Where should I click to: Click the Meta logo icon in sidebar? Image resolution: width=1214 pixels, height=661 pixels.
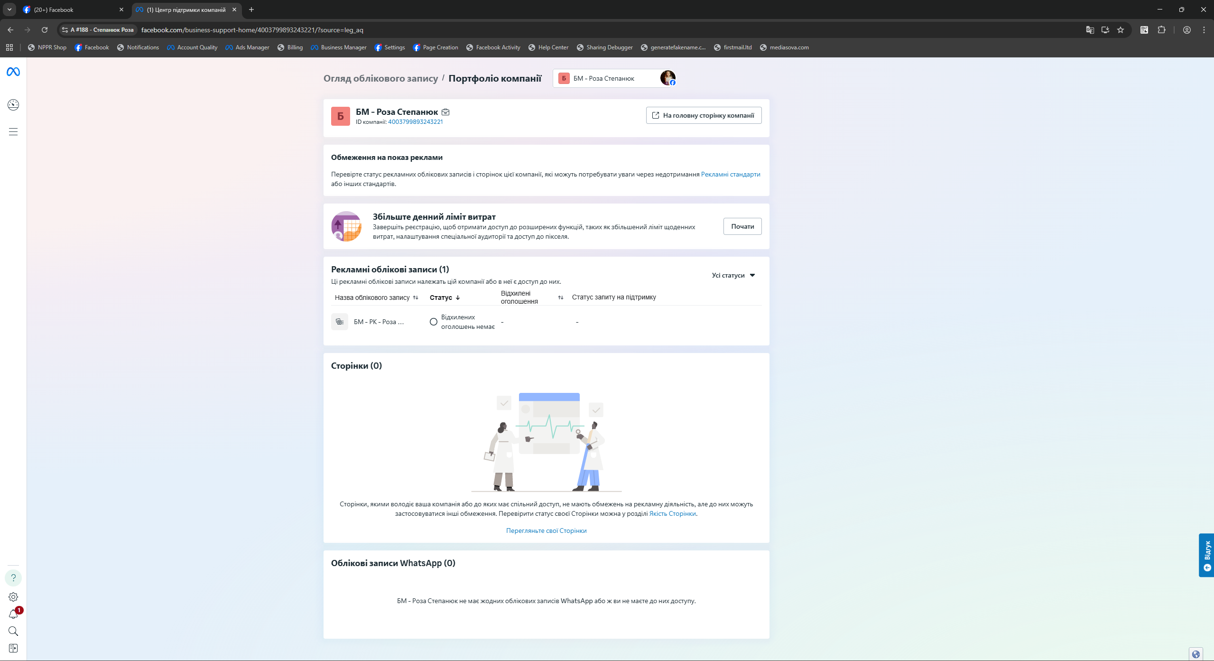point(13,72)
